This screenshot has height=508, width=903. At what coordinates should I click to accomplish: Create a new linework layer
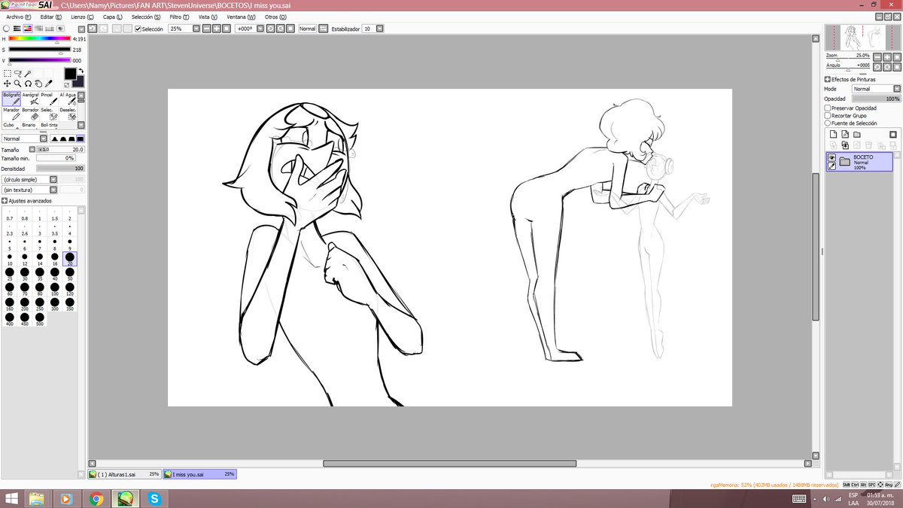click(845, 134)
